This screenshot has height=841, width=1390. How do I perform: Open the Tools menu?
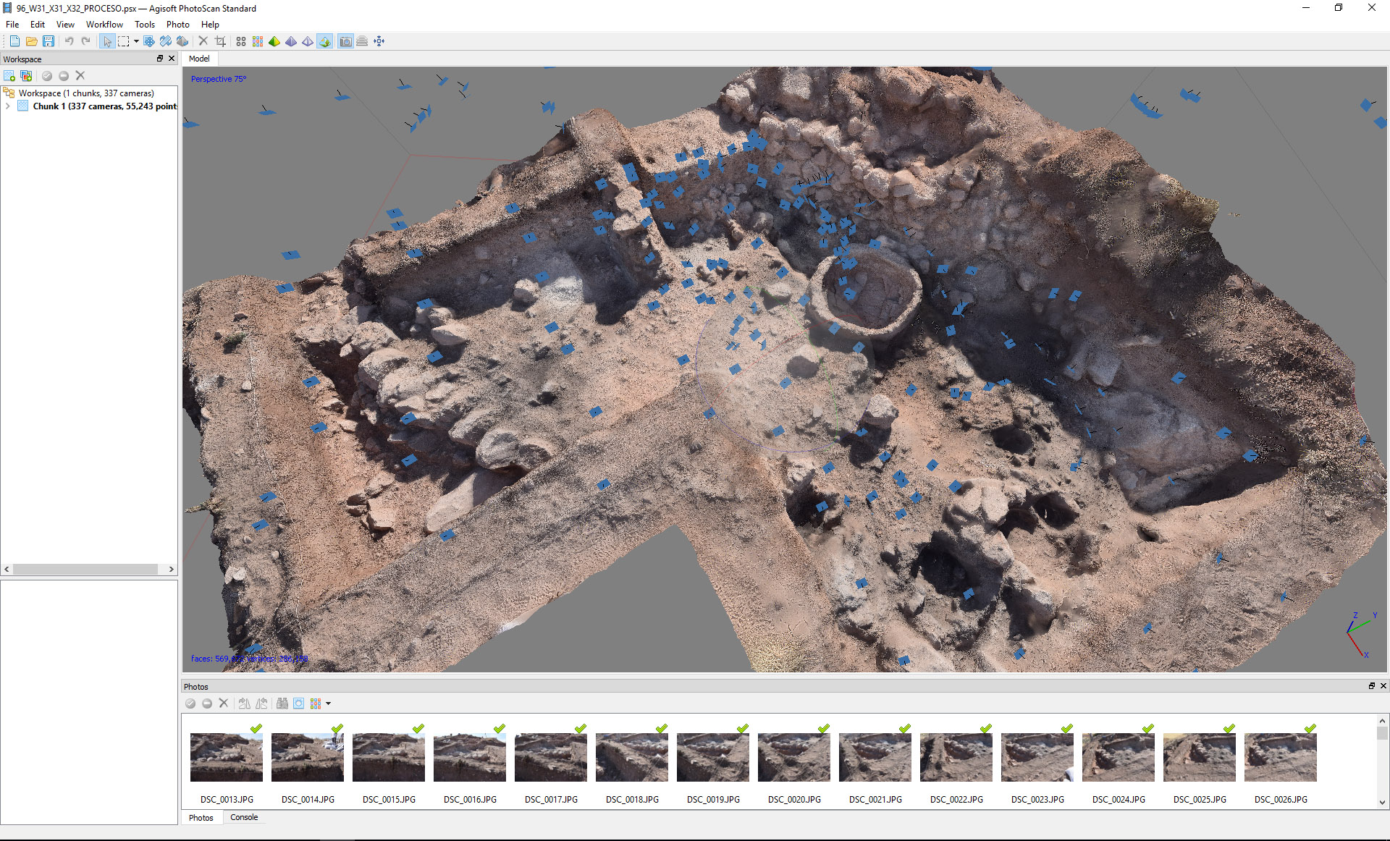tap(144, 25)
